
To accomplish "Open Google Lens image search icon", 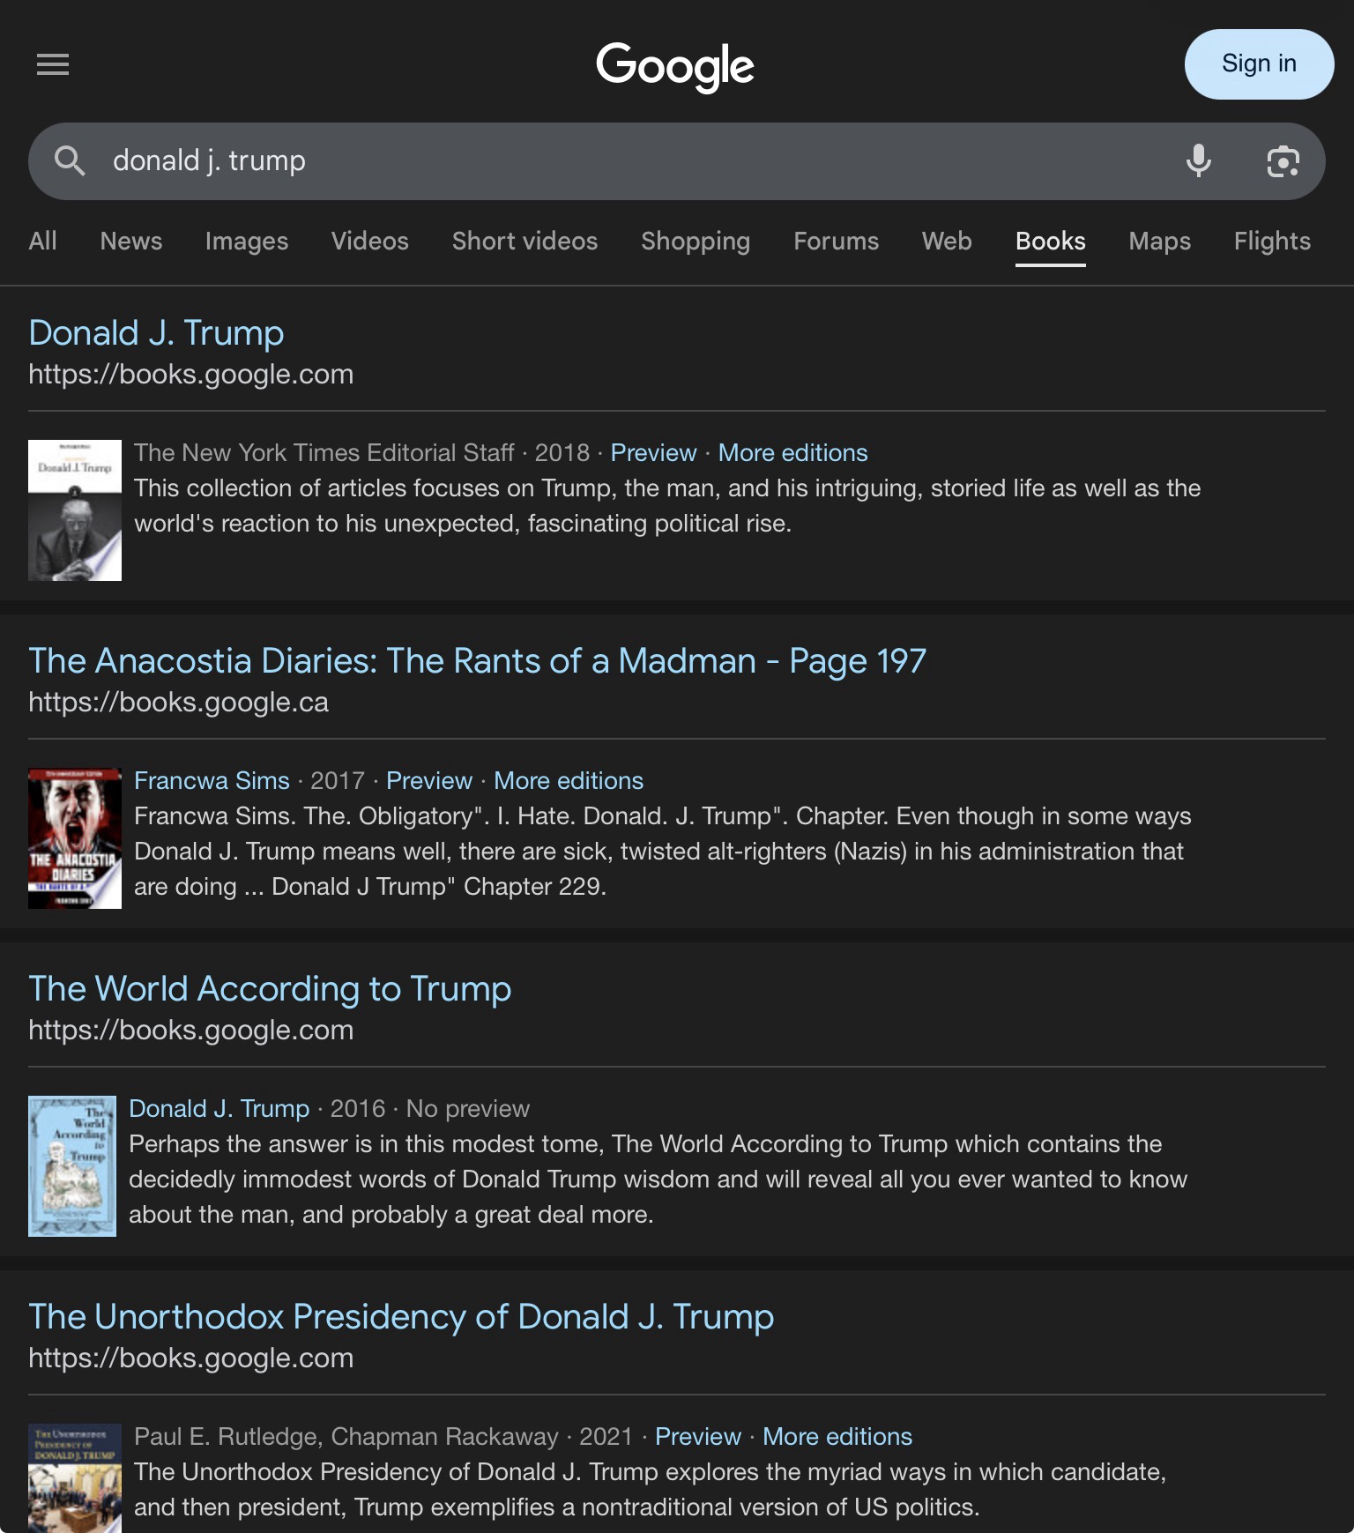I will tap(1283, 161).
